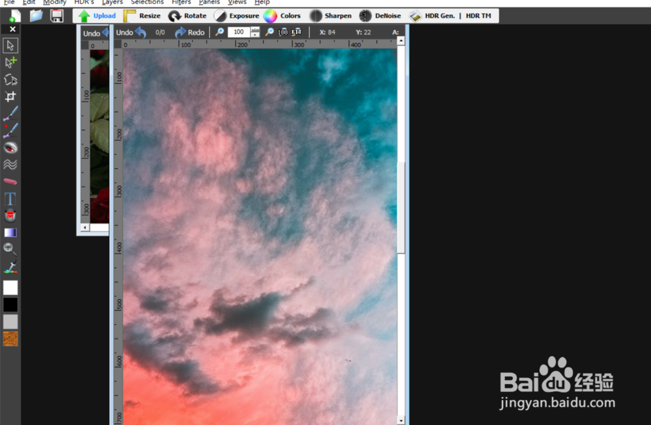Click Undo in the sky image window
The image size is (651, 425).
click(131, 33)
